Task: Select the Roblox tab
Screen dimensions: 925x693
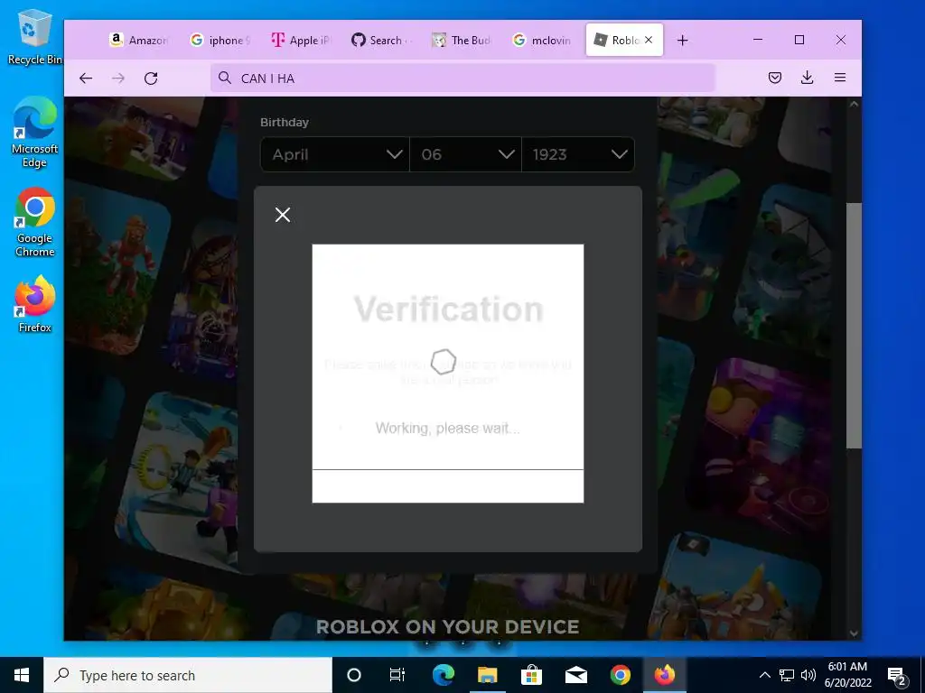Action: click(x=624, y=40)
